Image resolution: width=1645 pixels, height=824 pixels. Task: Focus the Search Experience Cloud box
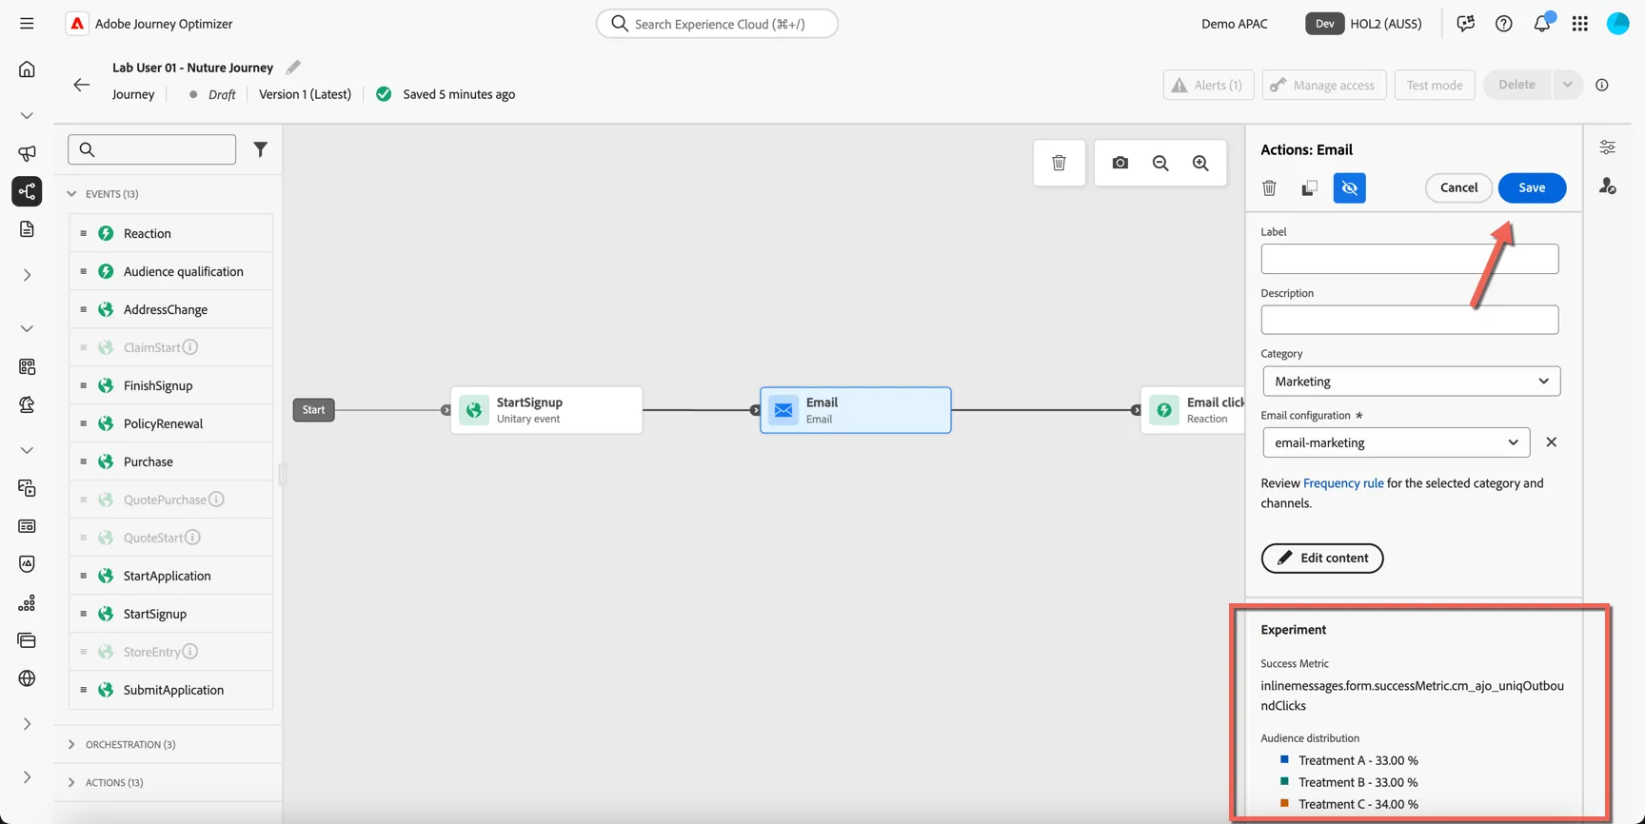click(x=717, y=24)
